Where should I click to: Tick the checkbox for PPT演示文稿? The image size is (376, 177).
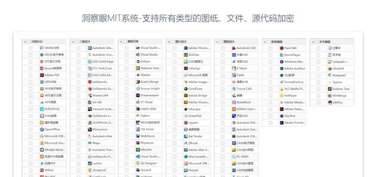point(31,62)
